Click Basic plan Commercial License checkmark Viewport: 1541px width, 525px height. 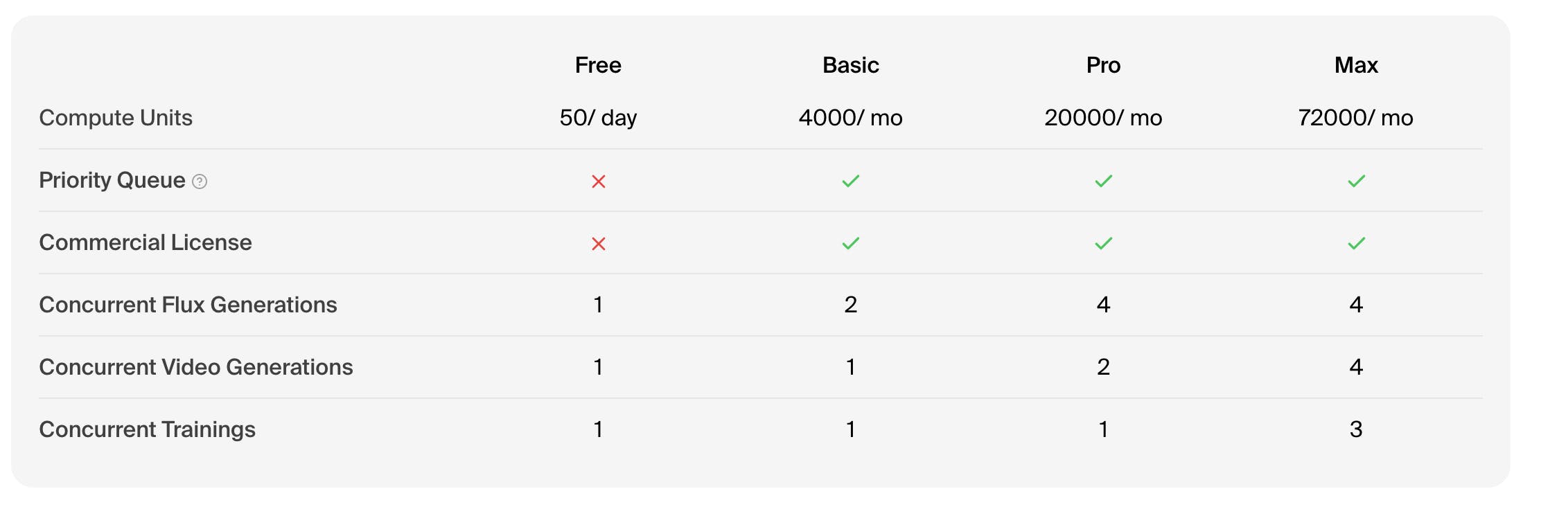pyautogui.click(x=851, y=244)
